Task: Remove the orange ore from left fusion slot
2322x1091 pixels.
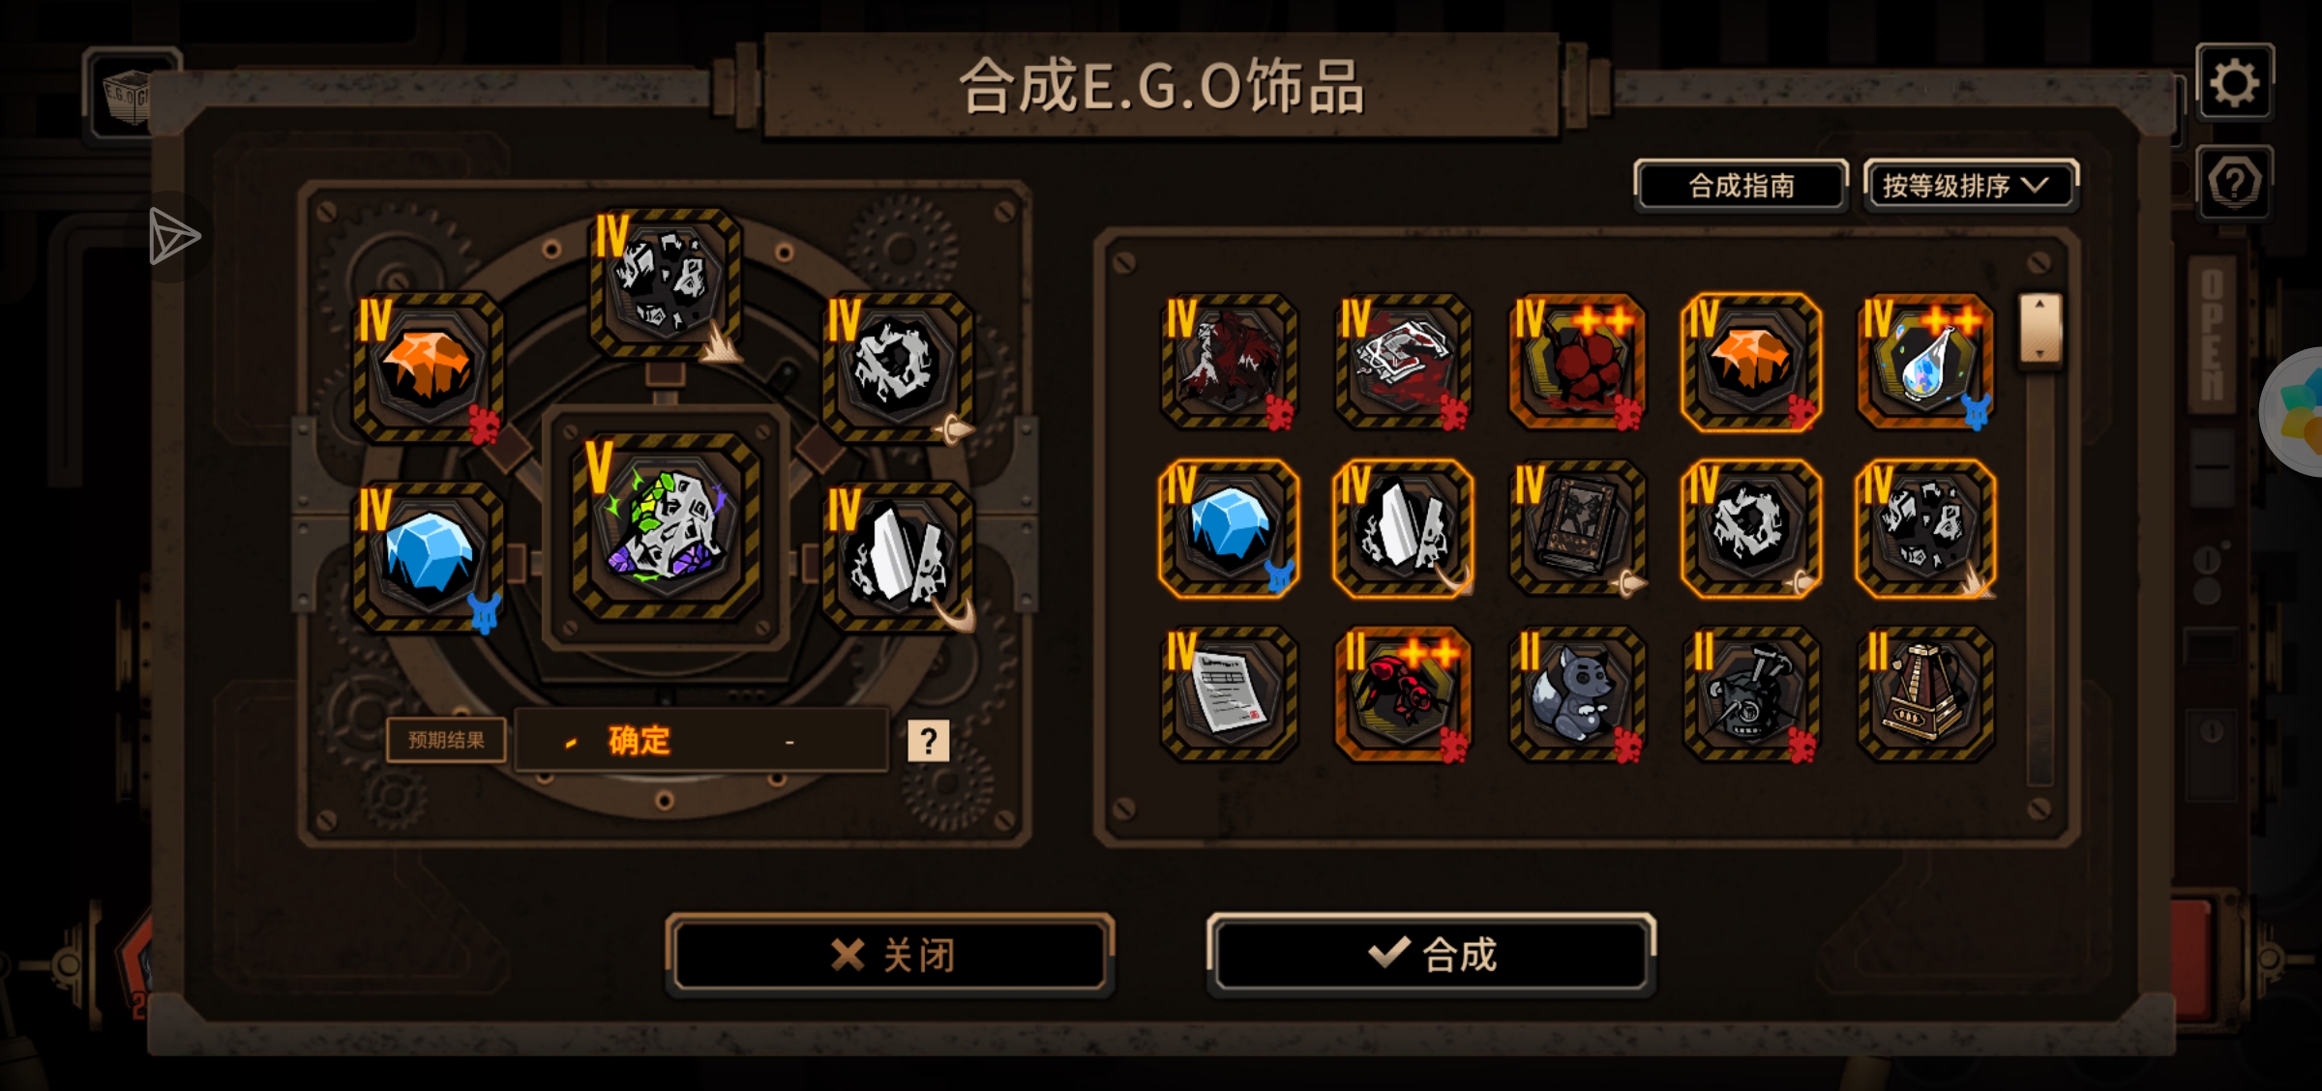Action: click(x=428, y=368)
